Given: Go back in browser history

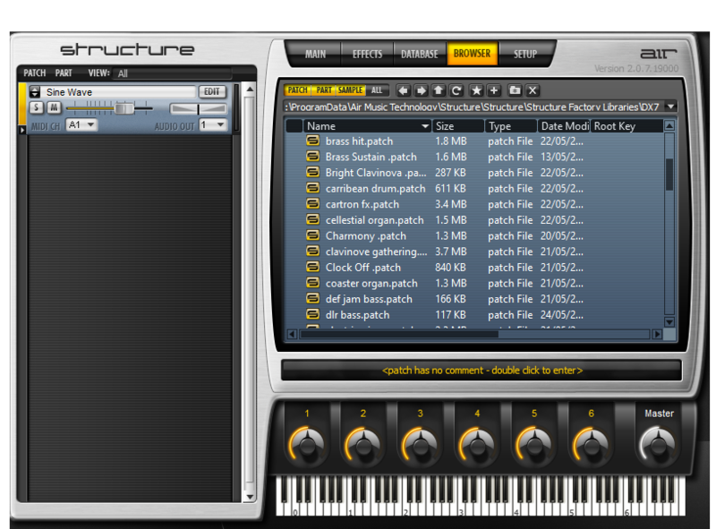Looking at the screenshot, I should [403, 90].
